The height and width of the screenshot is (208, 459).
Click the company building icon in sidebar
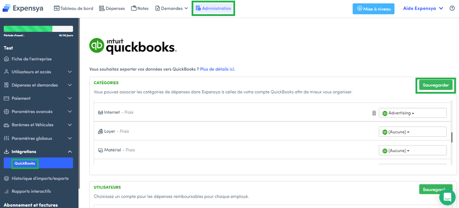tap(6, 59)
